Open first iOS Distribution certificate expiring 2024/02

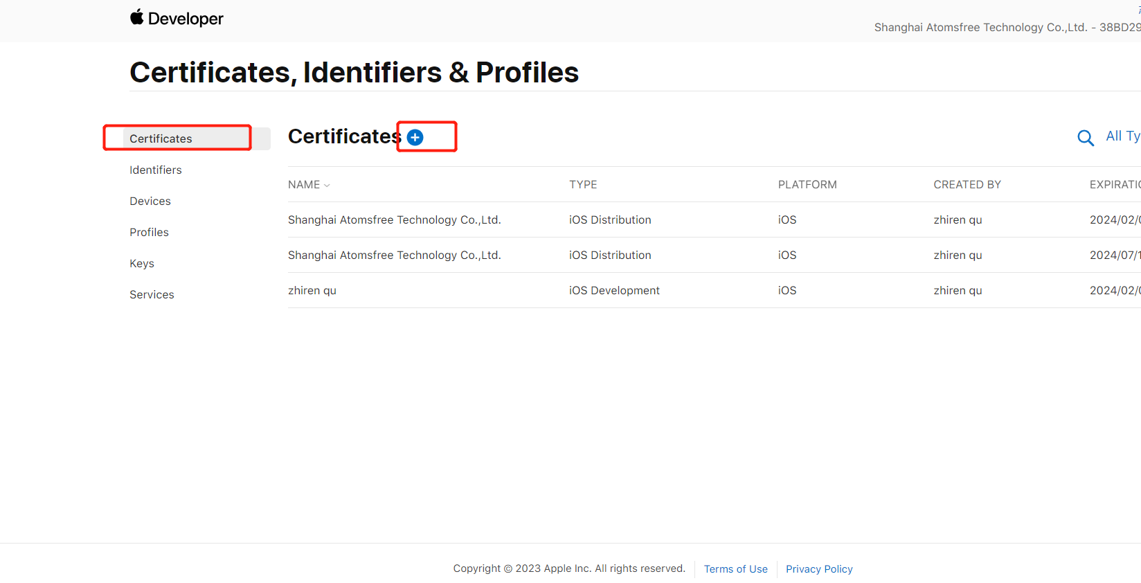tap(715, 219)
